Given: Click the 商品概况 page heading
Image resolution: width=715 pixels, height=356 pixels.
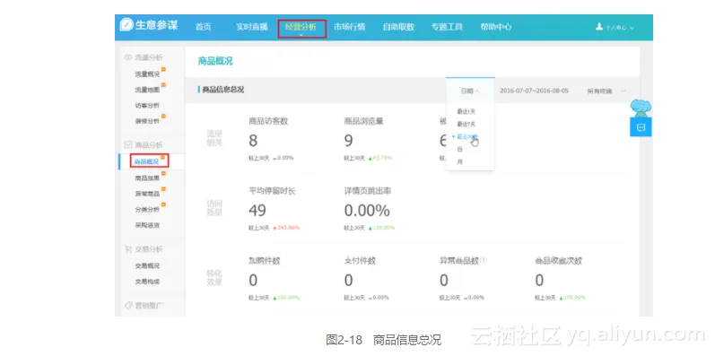Looking at the screenshot, I should (x=215, y=61).
